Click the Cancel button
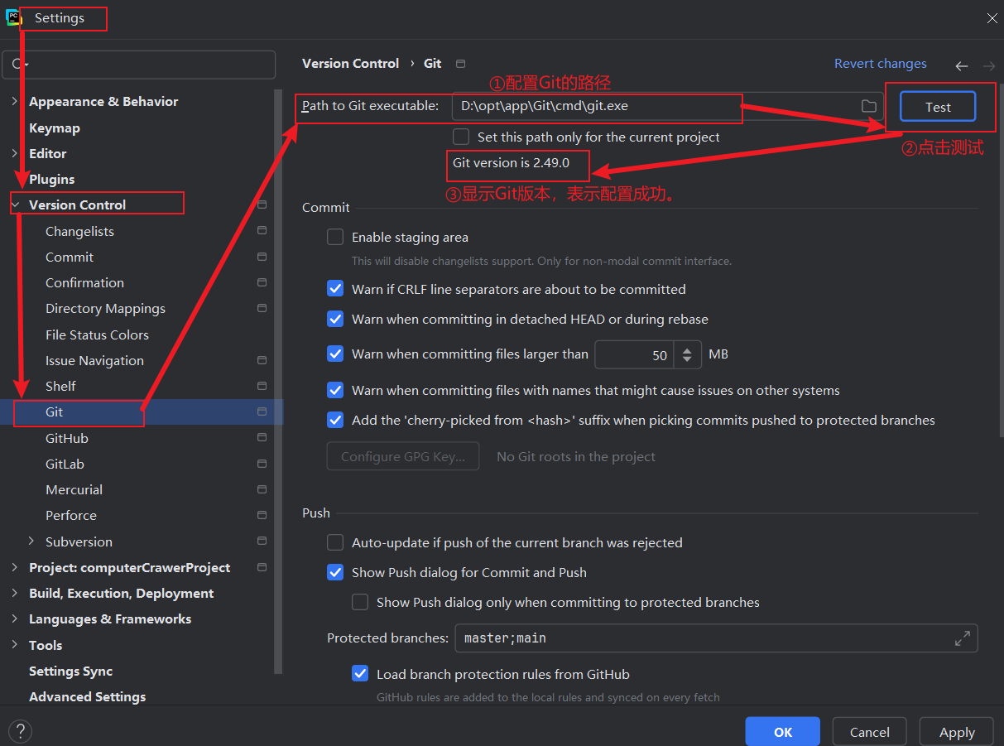The image size is (1004, 746). 870,732
